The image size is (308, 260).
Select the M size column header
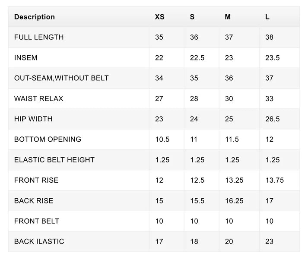(228, 17)
